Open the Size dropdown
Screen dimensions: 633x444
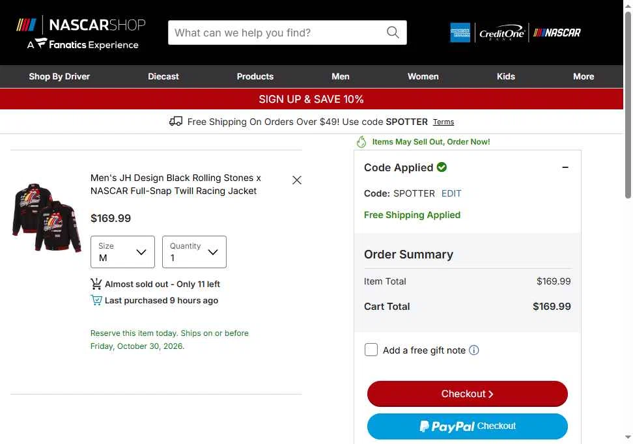(x=122, y=252)
